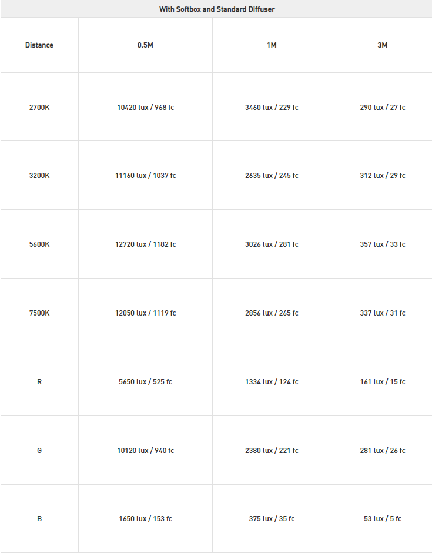
Task: Select the 3M column header
Action: coord(382,45)
